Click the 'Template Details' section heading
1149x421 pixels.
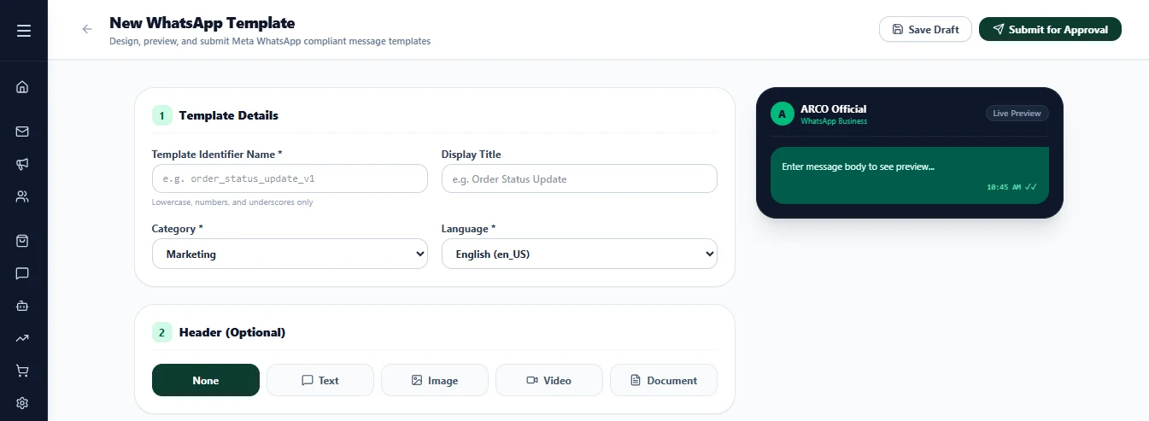[228, 115]
